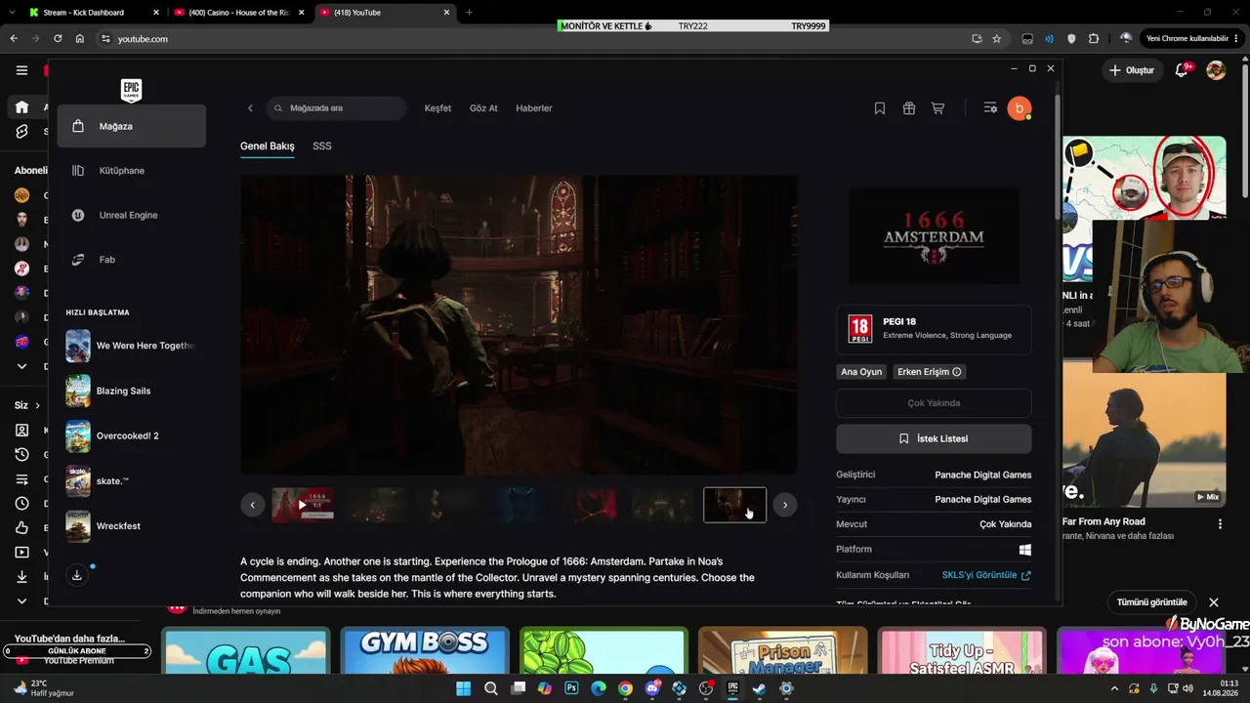Image resolution: width=1250 pixels, height=703 pixels.
Task: Bookmark this page with the star icon
Action: click(x=997, y=39)
